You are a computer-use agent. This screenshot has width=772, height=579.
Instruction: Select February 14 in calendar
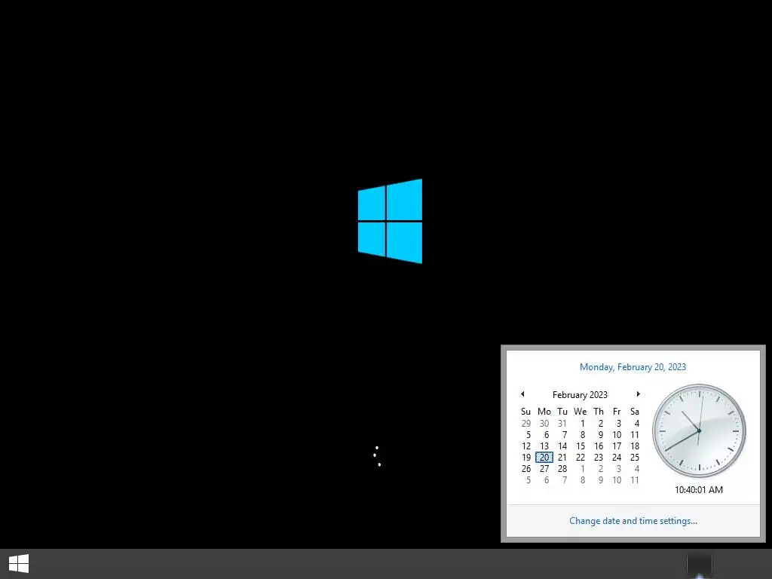pyautogui.click(x=562, y=446)
